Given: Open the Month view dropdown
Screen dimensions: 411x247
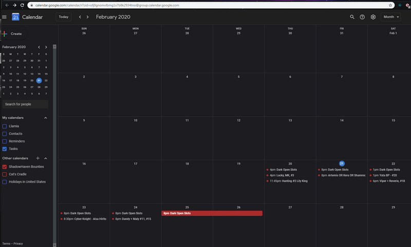Looking at the screenshot, I should (x=391, y=17).
